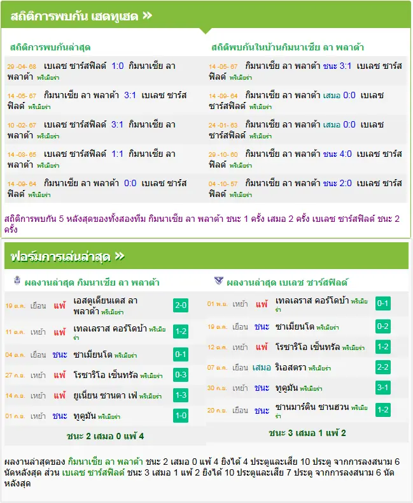Click the 3:1 score in 10-02-67 row
413x503 pixels.
click(x=118, y=124)
